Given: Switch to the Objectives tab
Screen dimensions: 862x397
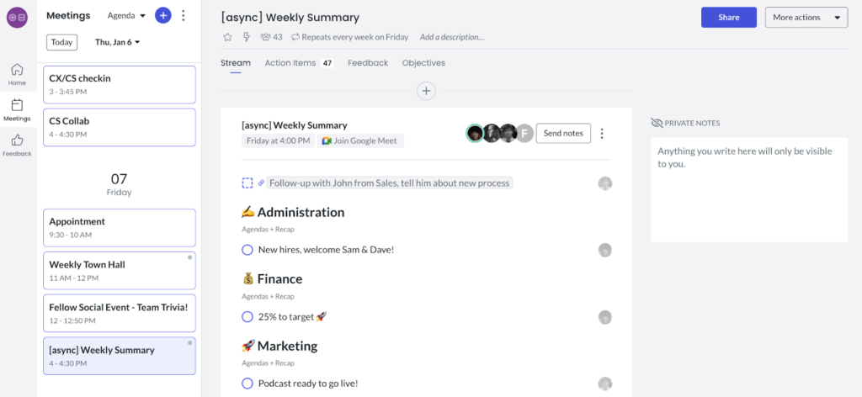Looking at the screenshot, I should click(x=423, y=62).
